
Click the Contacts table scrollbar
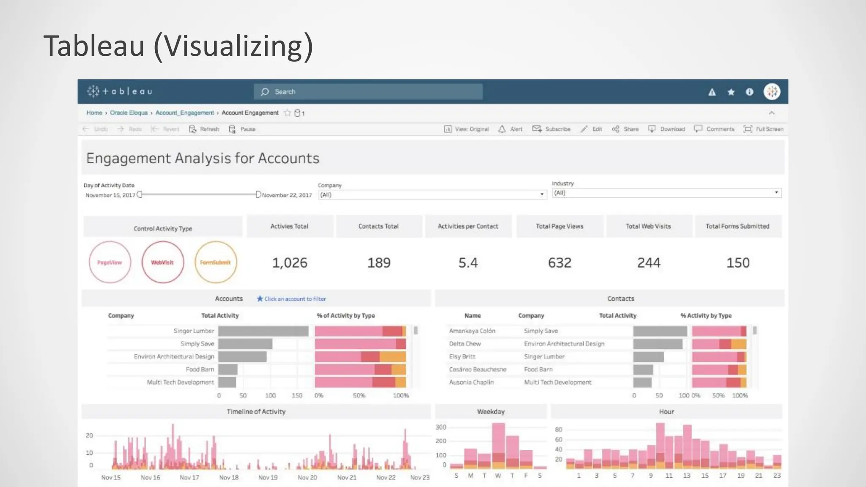(x=755, y=331)
